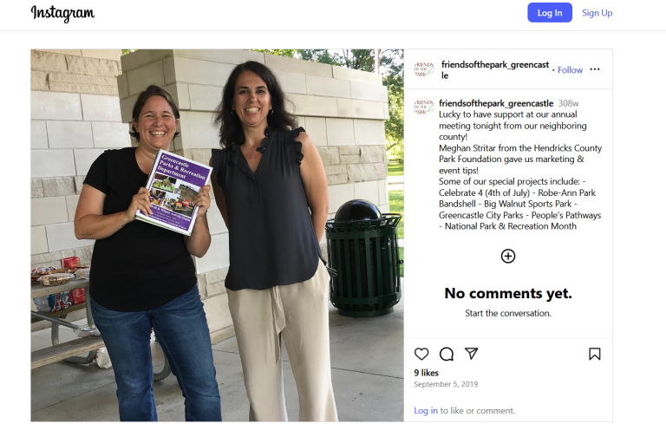The width and height of the screenshot is (666, 443).
Task: Click the profile avatar beside the caption
Action: [424, 107]
